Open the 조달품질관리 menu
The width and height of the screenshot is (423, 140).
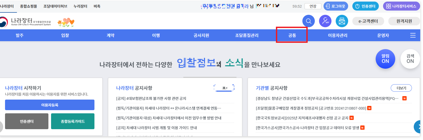247,35
